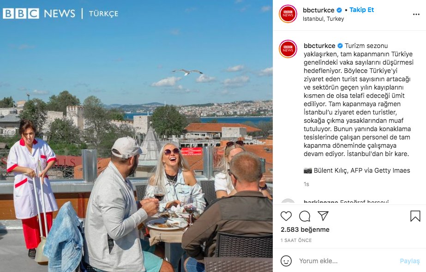Open the three-dot more options menu

pyautogui.click(x=416, y=14)
